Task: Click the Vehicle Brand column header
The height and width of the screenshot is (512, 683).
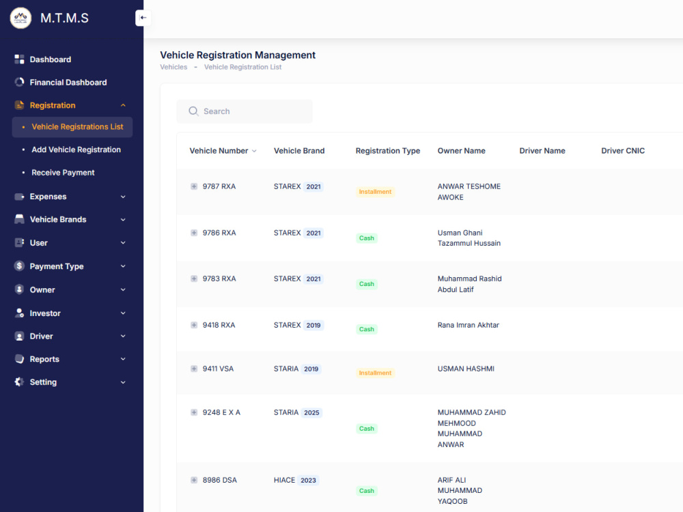Action: (x=299, y=151)
